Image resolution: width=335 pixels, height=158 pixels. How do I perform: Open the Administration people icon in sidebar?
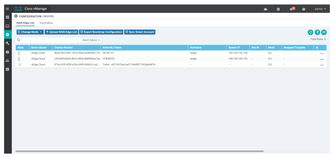pos(7,61)
